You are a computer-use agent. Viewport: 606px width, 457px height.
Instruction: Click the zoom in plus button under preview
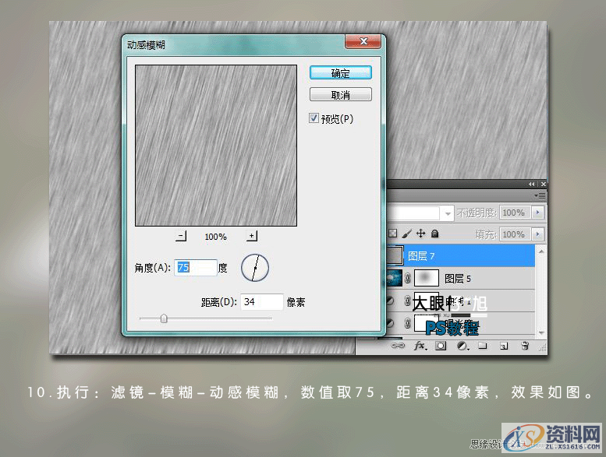(x=252, y=236)
